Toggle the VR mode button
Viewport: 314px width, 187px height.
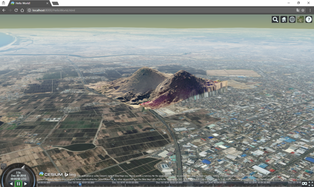click(x=305, y=183)
